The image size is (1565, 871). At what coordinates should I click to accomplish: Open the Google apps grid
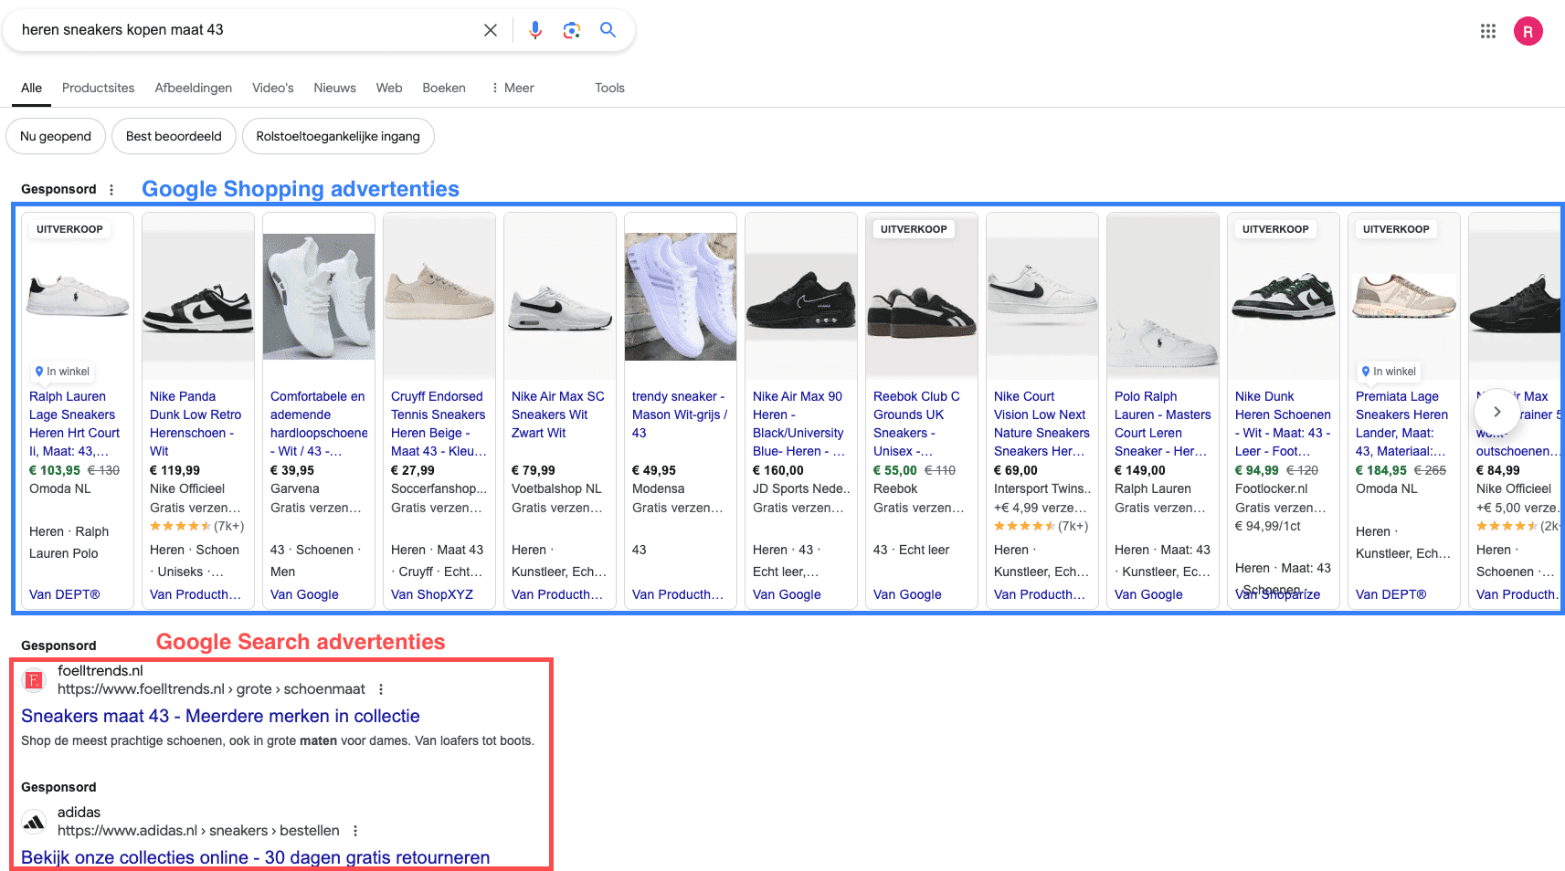point(1488,31)
